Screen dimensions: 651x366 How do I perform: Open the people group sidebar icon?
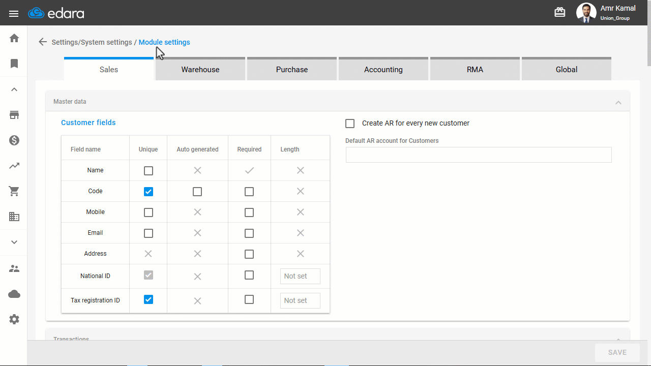coord(14,268)
